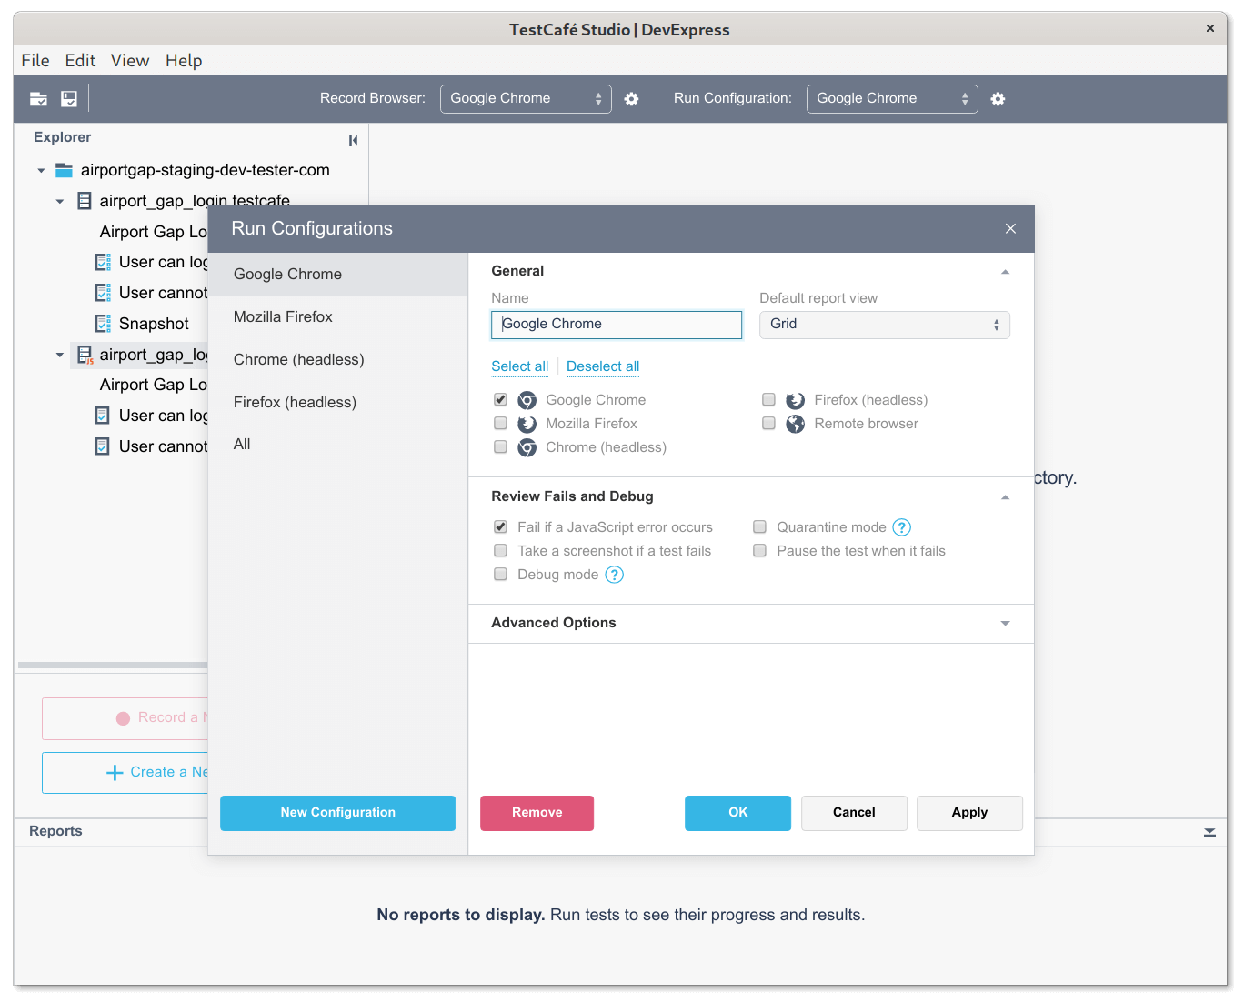Click the airportgap-staging-dev-tester-com folder icon
The height and width of the screenshot is (1002, 1244).
64,170
